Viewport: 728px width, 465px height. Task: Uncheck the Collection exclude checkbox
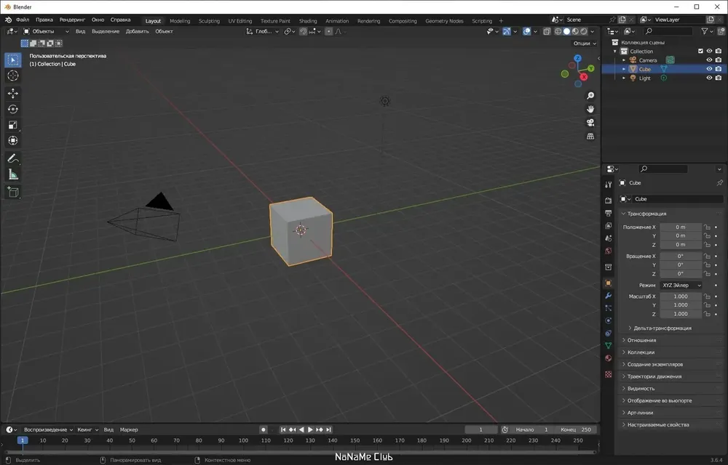700,51
